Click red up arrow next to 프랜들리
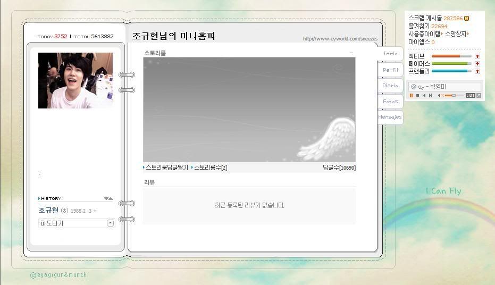The width and height of the screenshot is (495, 285). [477, 71]
